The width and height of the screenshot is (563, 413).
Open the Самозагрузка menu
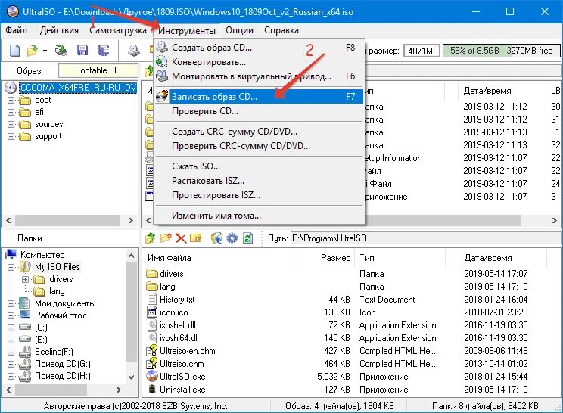(x=118, y=30)
